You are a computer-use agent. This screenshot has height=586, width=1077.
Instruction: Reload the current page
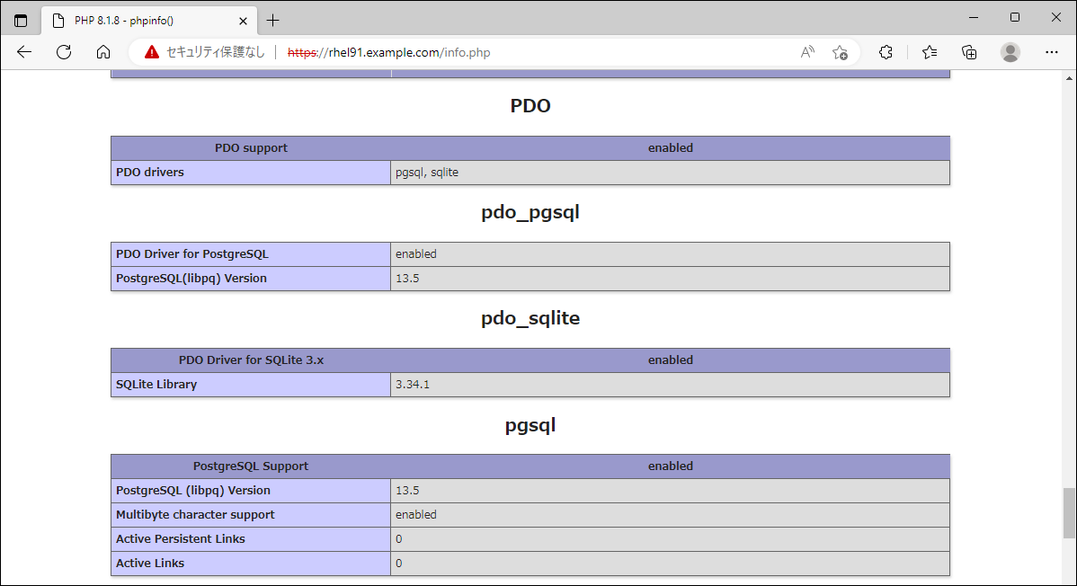click(64, 52)
